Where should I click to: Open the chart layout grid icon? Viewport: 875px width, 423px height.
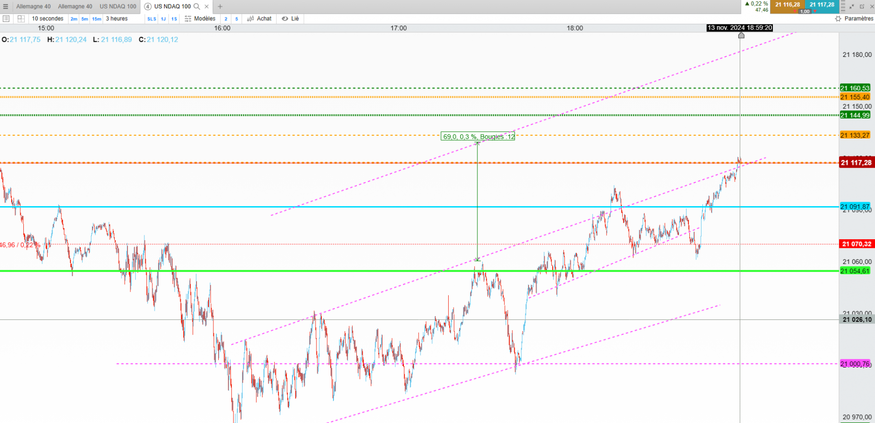tap(21, 18)
